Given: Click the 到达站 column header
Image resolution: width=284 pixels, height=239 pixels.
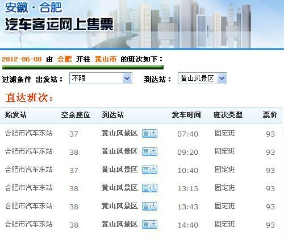Looking at the screenshot, I should [x=112, y=115].
